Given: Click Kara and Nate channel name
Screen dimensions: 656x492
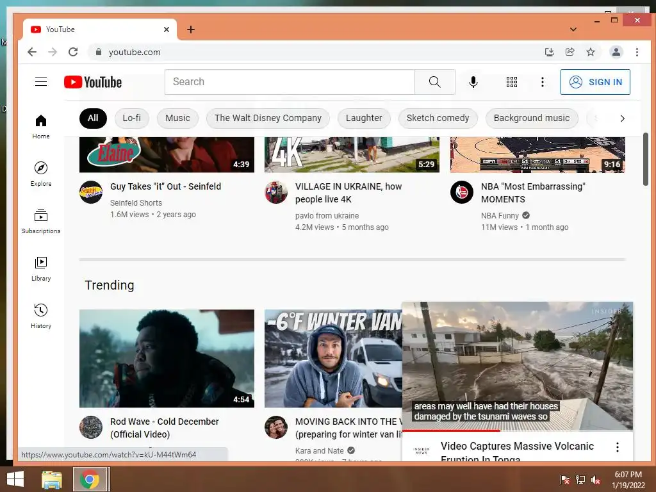Looking at the screenshot, I should tap(319, 451).
